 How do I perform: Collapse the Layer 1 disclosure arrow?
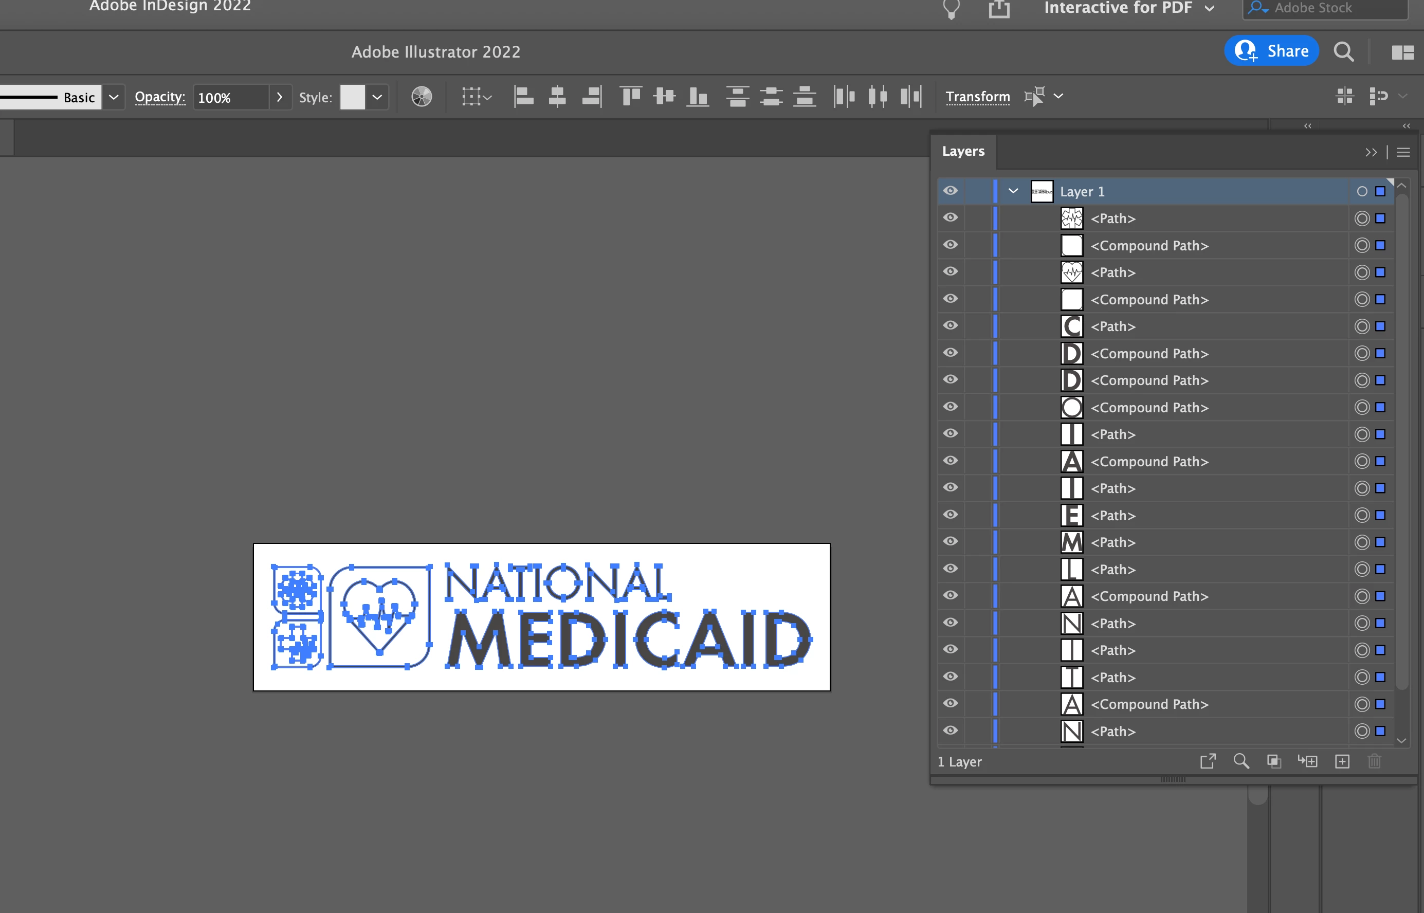[x=1013, y=191]
